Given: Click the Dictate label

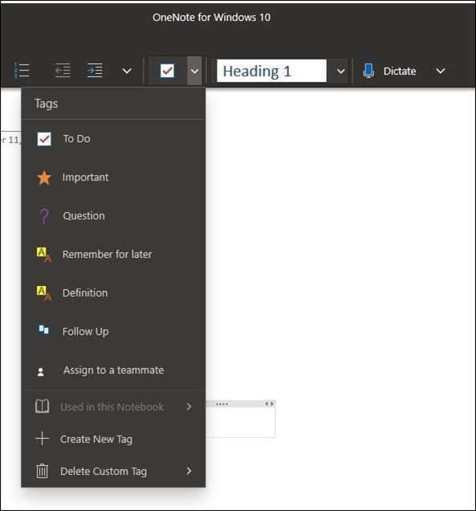Looking at the screenshot, I should coord(400,71).
